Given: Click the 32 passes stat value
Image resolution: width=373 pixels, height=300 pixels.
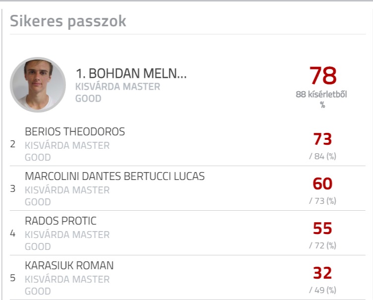Looking at the screenshot, I should 322,273.
